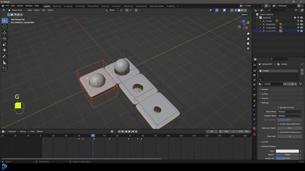This screenshot has width=305, height=171.
Task: Open the timeline Marker menu
Action: point(40,132)
